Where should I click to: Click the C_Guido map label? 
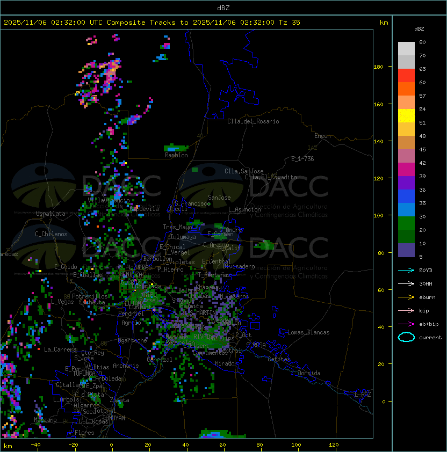tap(66, 267)
